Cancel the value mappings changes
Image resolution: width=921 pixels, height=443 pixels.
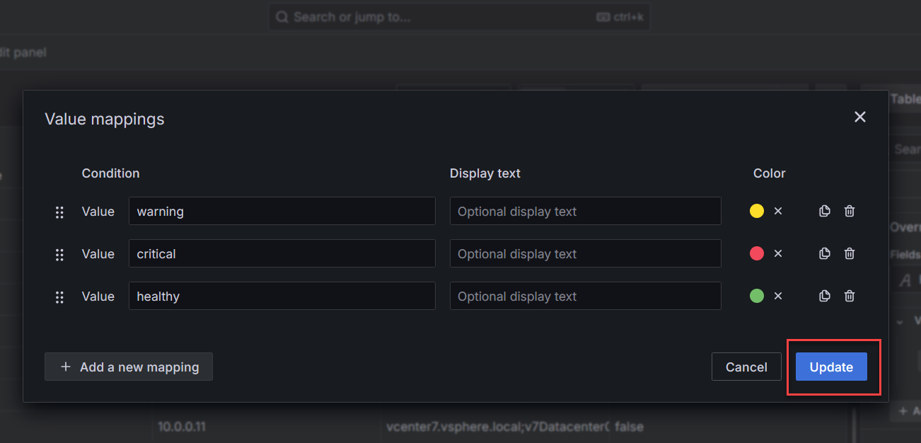point(746,367)
